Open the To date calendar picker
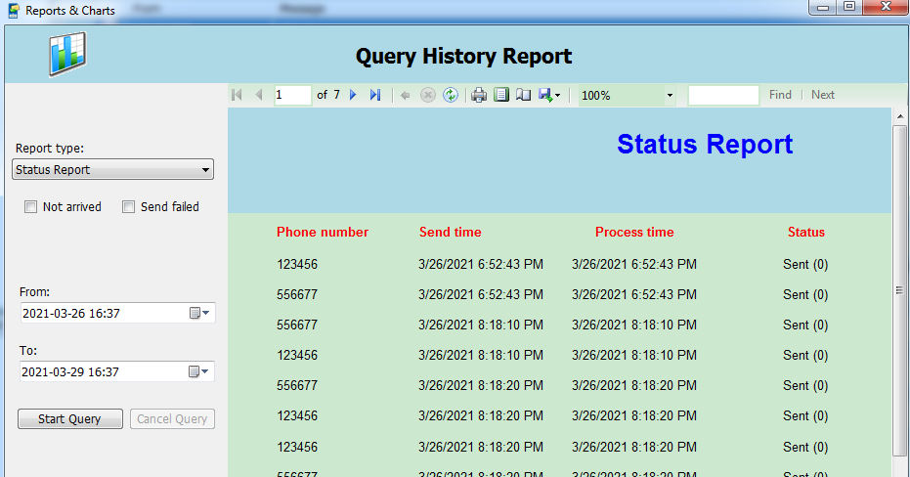The image size is (910, 477). point(199,372)
